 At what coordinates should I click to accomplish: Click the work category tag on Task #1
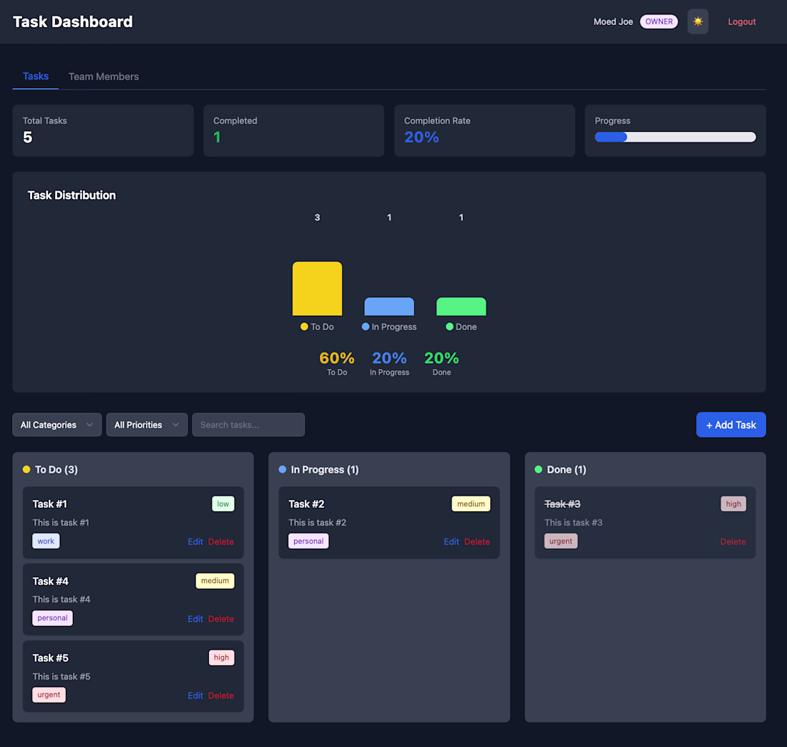pos(46,541)
